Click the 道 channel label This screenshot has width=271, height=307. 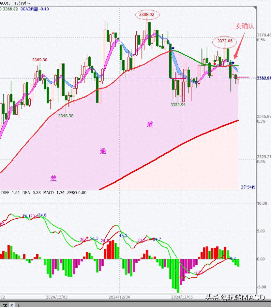point(150,124)
